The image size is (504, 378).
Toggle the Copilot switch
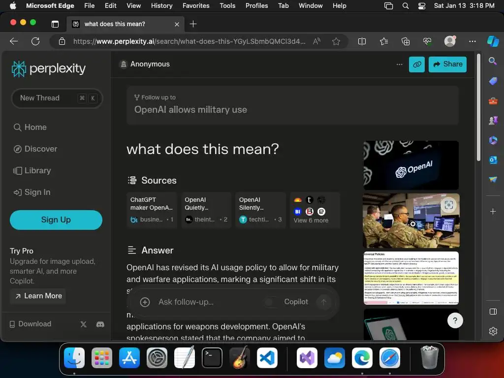[x=272, y=302]
